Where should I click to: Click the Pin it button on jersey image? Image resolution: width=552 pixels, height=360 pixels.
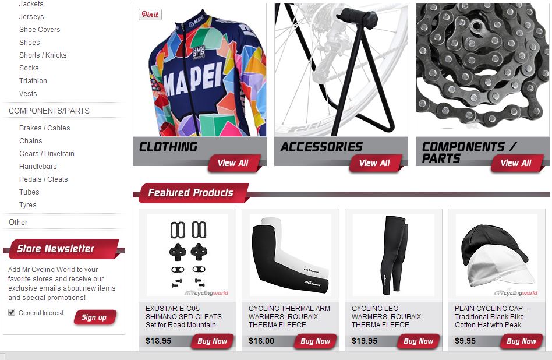(150, 15)
